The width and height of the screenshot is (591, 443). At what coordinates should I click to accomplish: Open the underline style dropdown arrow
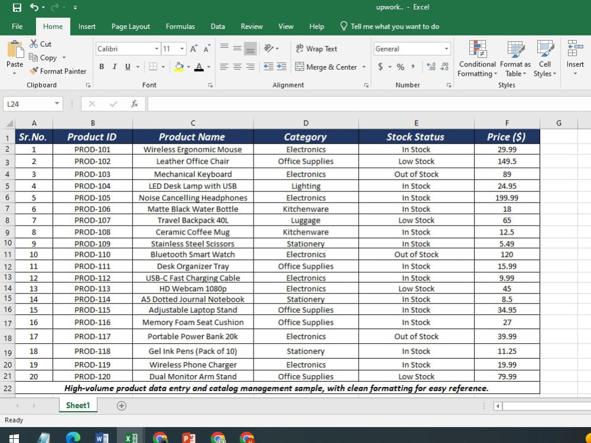[x=138, y=67]
